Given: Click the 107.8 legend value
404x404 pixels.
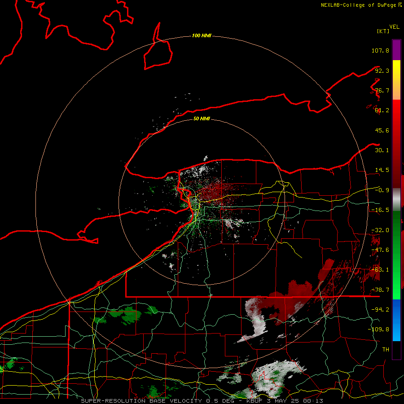Looking at the screenshot, I should tap(380, 50).
